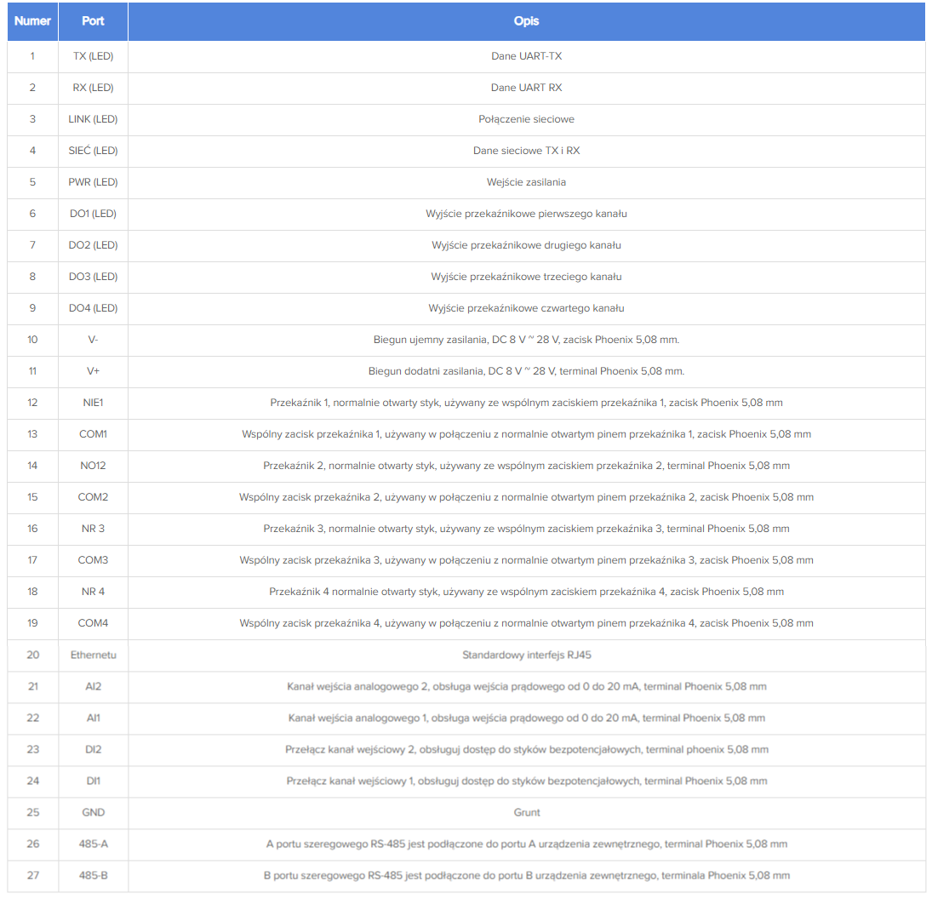The height and width of the screenshot is (899, 932).
Task: Click row number 13 cell
Action: tap(32, 435)
